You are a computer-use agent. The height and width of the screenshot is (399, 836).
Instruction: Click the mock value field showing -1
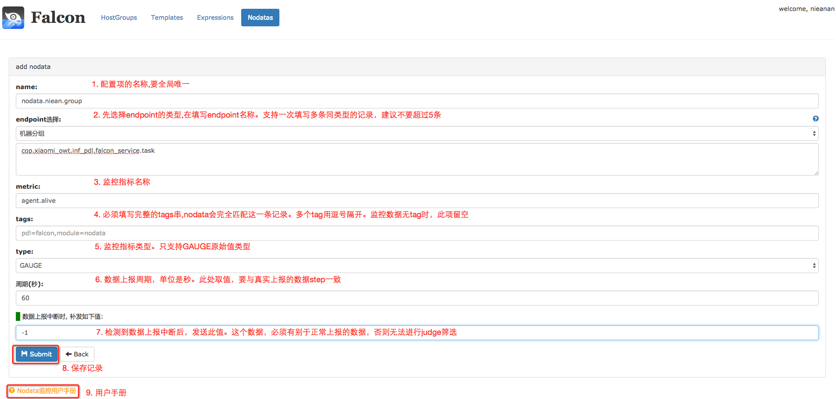coord(417,333)
